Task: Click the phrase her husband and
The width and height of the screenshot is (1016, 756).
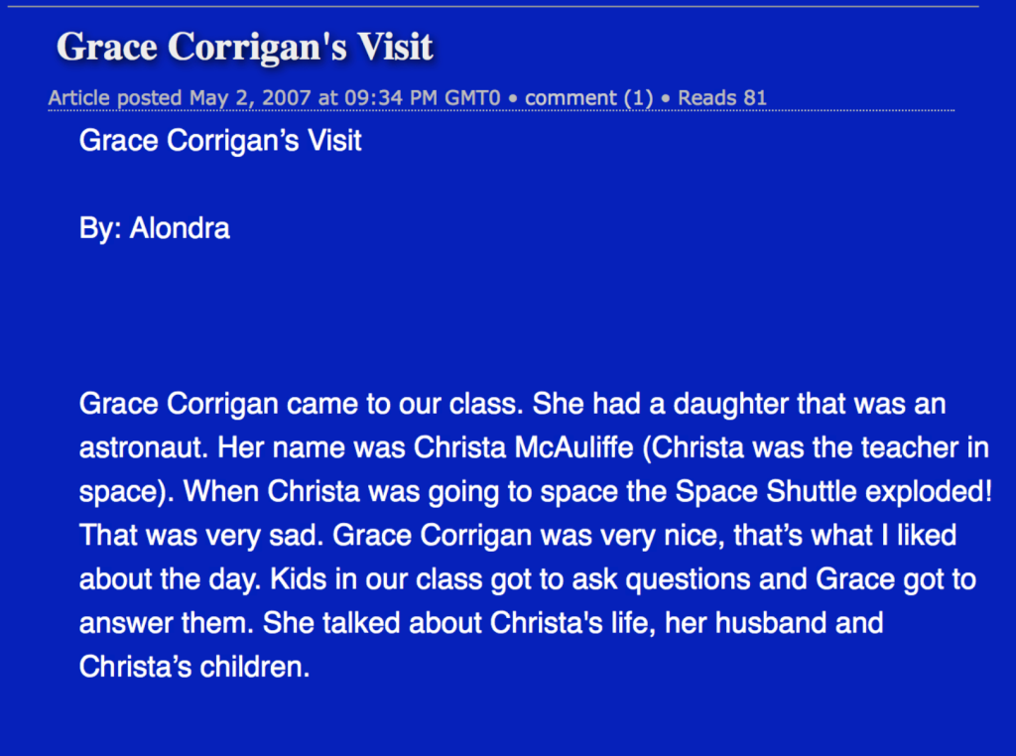Action: tap(774, 623)
